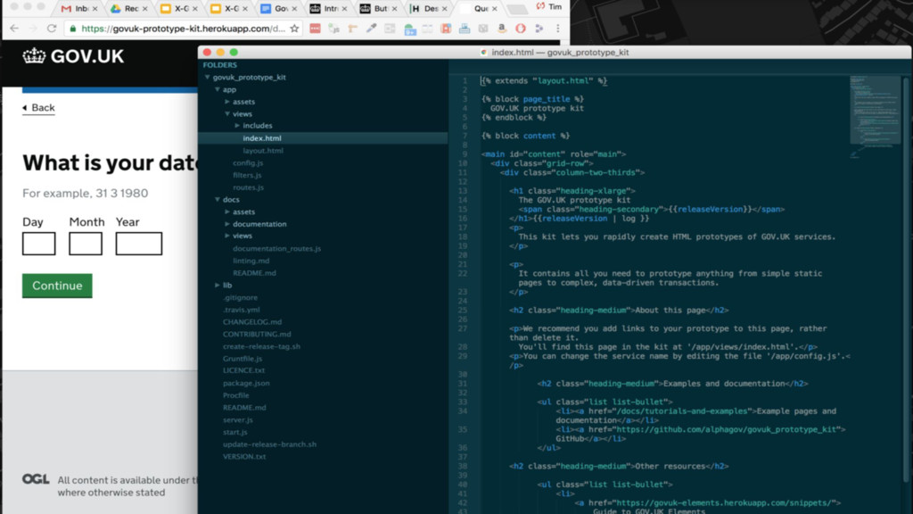
Task: Expand the views folder under docs
Action: [x=227, y=236]
